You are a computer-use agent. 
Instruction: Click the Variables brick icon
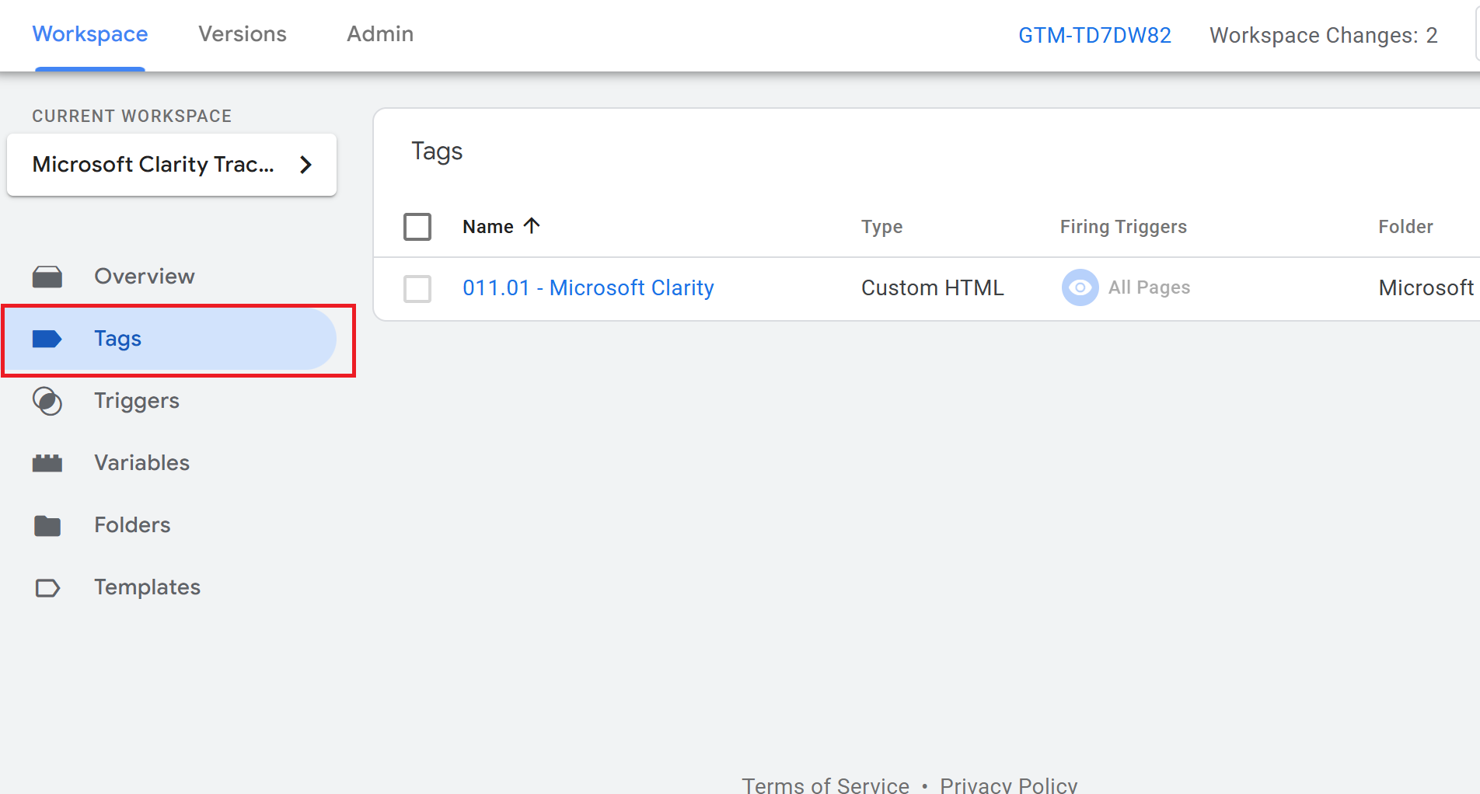coord(47,463)
